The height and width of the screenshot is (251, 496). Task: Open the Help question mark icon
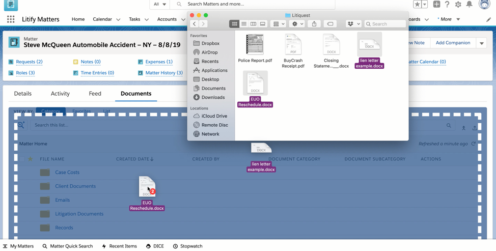pyautogui.click(x=447, y=4)
